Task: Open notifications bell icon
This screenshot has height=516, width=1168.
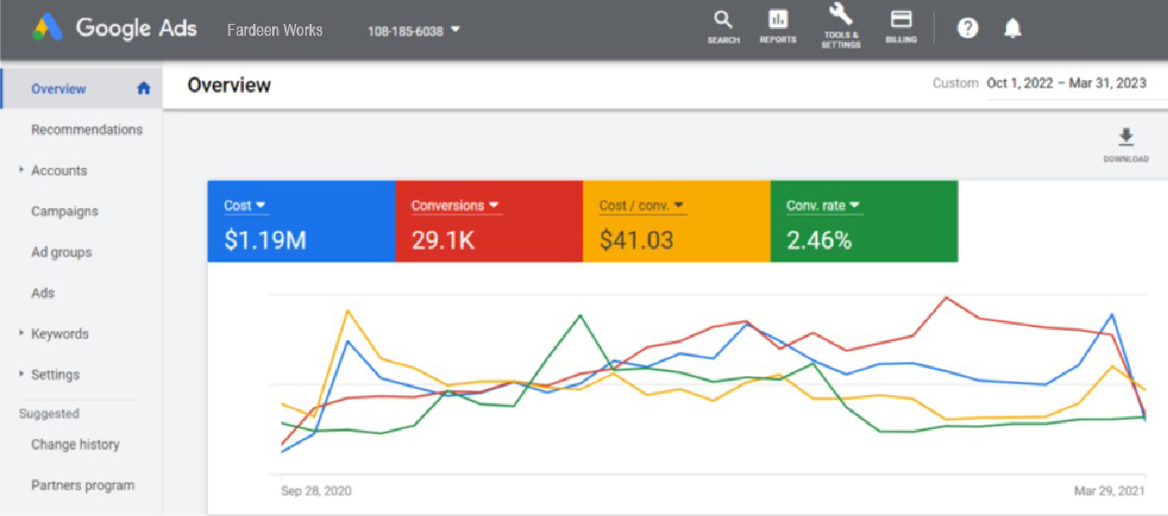Action: click(1012, 29)
